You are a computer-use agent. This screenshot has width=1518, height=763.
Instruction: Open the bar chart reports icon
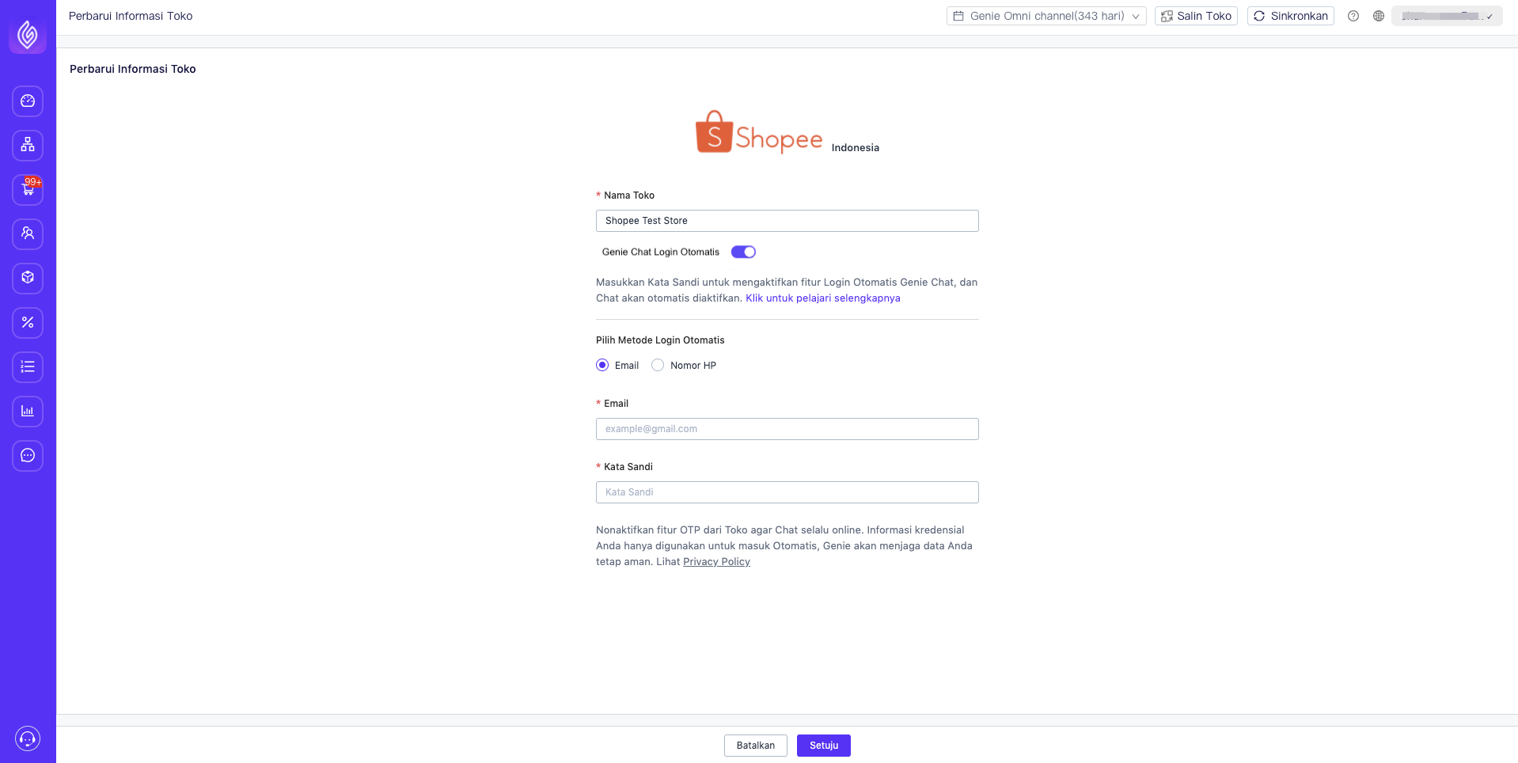tap(28, 412)
